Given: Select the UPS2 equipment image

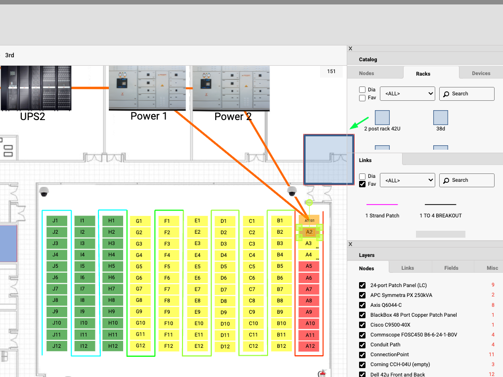Looking at the screenshot, I should [36, 88].
